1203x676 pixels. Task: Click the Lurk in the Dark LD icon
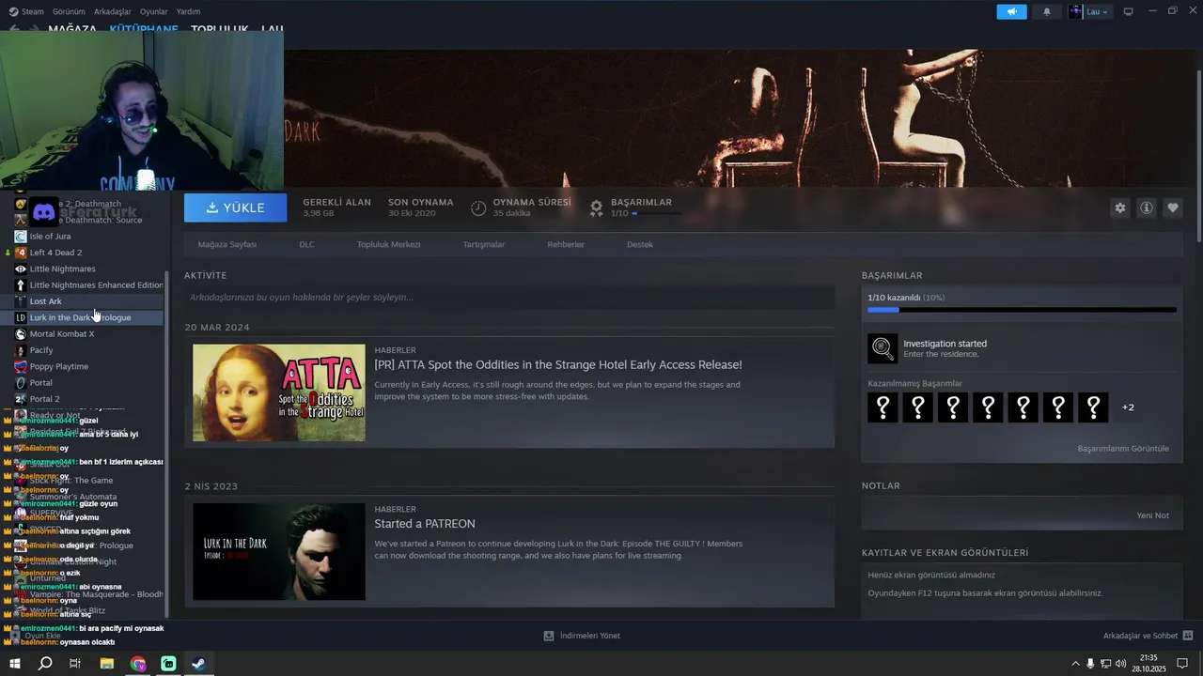click(x=21, y=317)
